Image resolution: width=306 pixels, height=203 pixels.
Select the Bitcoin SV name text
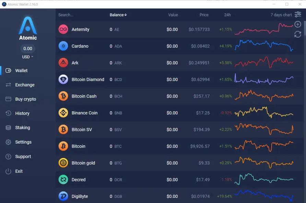(82, 129)
